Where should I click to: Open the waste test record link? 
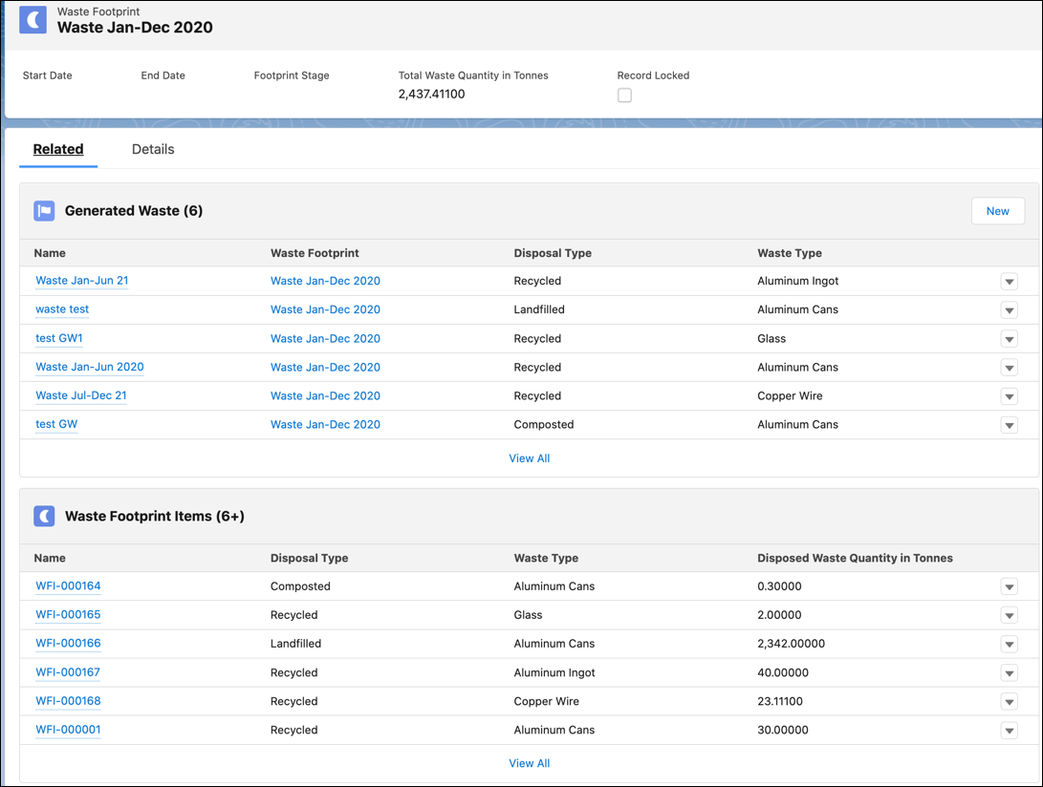[x=62, y=309]
